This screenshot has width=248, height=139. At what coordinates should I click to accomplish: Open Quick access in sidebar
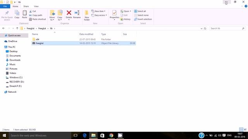[x=14, y=36]
